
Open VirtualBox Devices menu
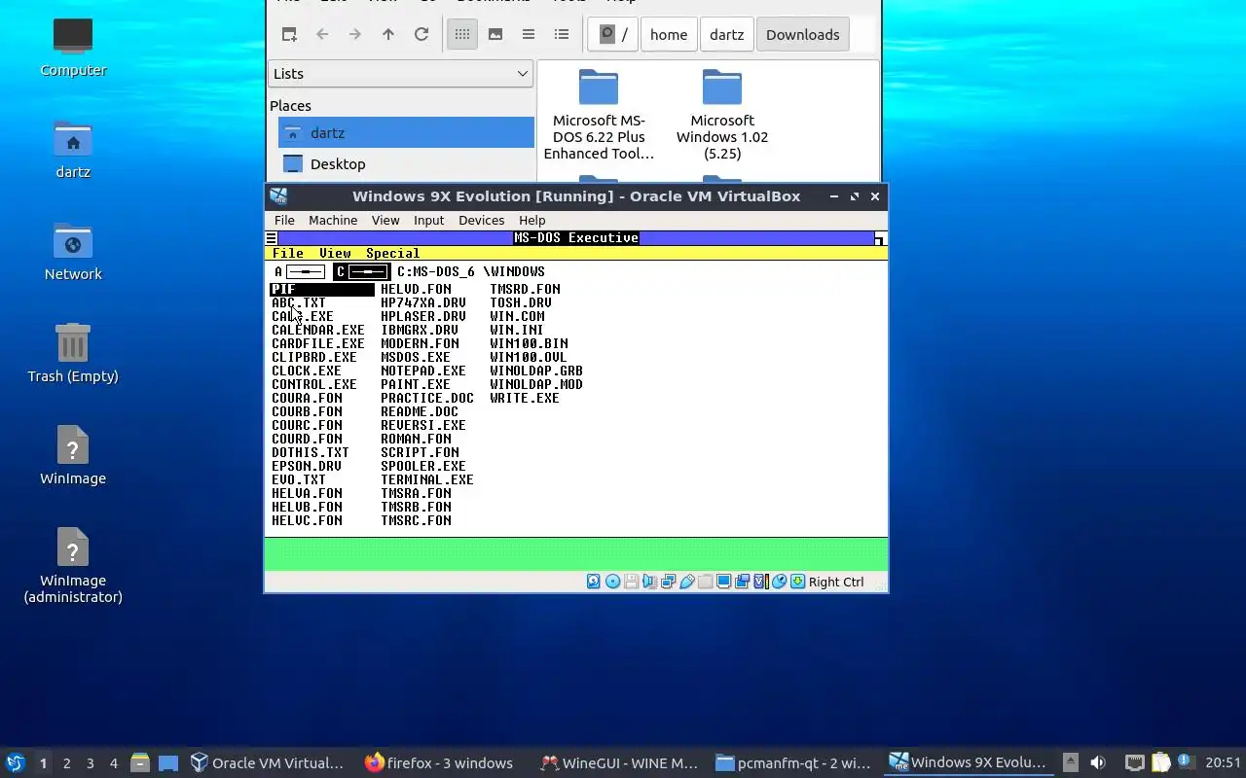[481, 221]
